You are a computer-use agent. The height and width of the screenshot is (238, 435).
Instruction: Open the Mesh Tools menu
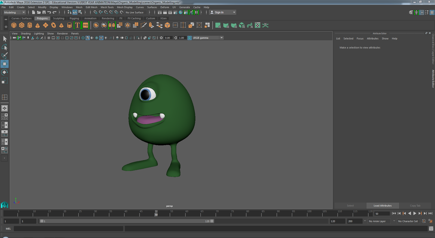[x=107, y=7]
